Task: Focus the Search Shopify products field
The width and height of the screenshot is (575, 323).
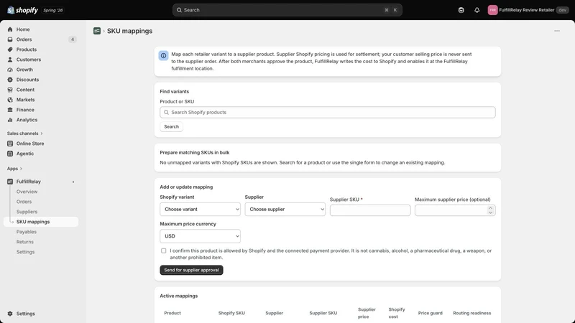Action: (328, 113)
